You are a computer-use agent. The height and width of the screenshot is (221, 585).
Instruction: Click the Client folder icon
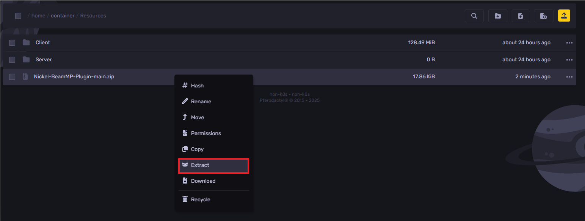[26, 42]
